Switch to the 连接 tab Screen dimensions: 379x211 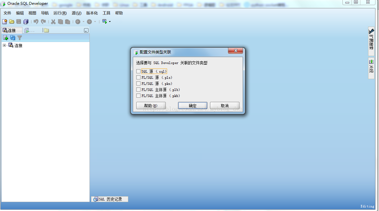tap(12, 30)
